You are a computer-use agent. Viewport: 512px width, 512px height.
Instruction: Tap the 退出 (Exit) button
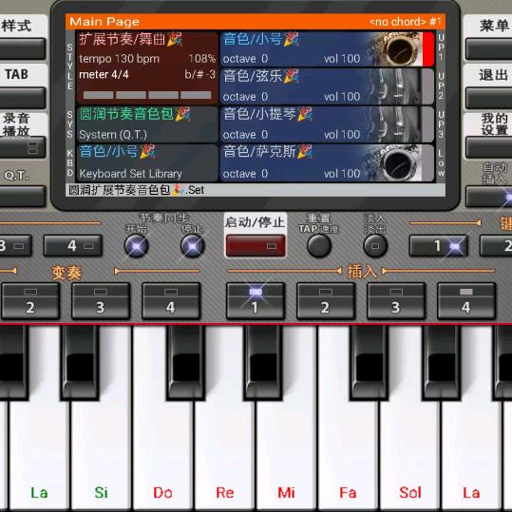(489, 97)
